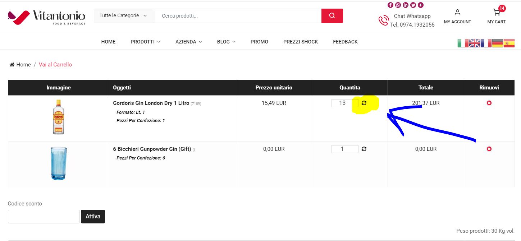Expand the Prodotti menu

point(145,42)
